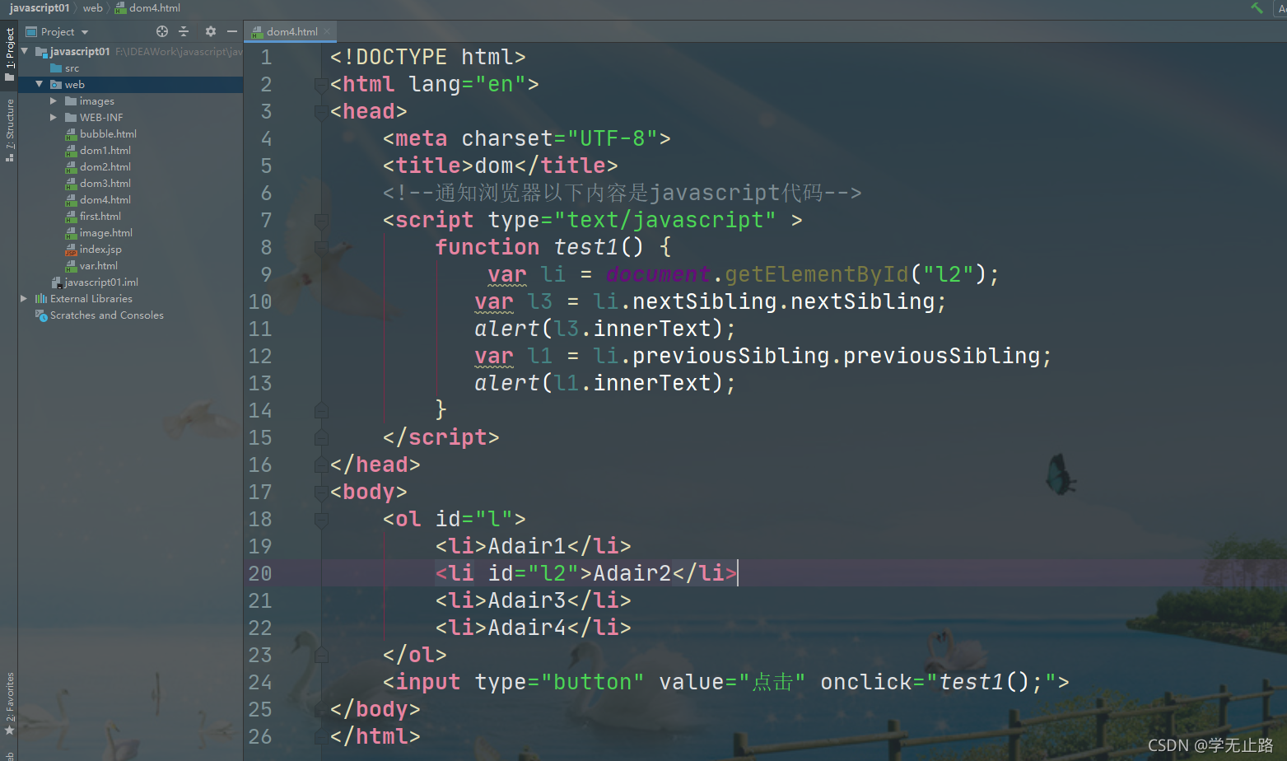1287x761 pixels.
Task: Select dom4.html in the project tree
Action: coord(105,200)
